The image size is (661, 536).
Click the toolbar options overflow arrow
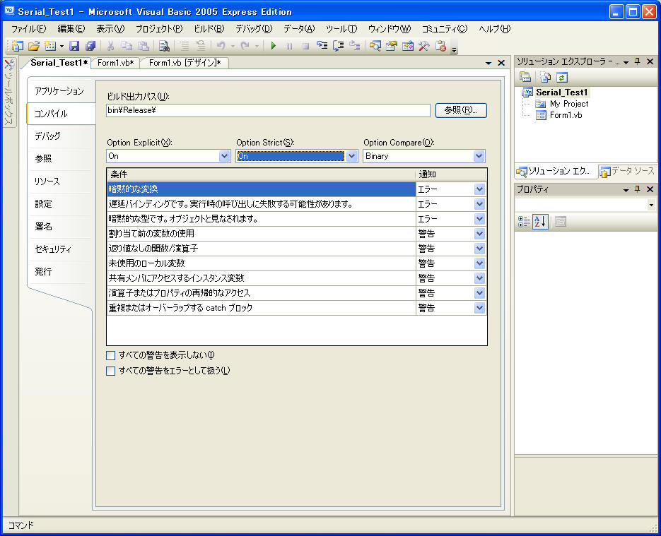point(455,49)
